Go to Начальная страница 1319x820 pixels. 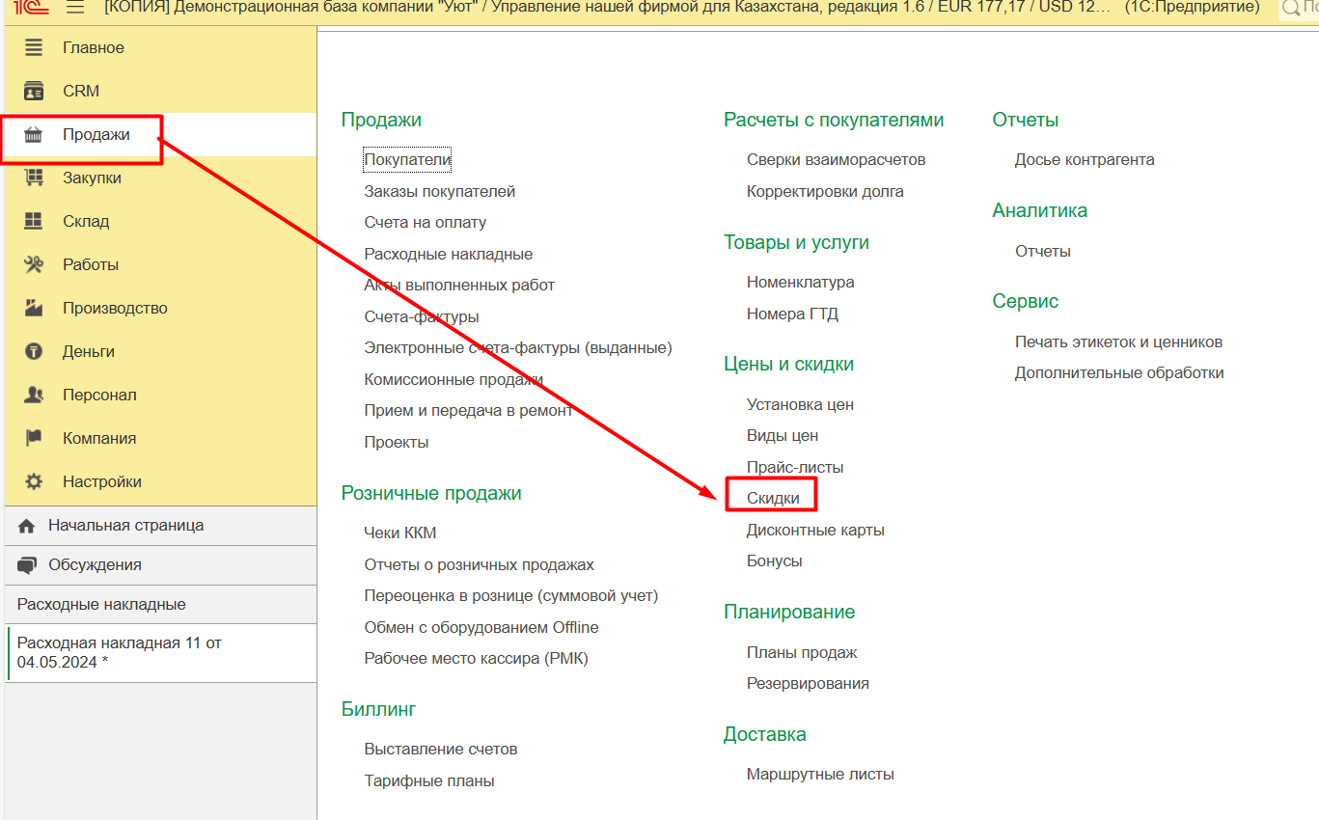click(125, 526)
